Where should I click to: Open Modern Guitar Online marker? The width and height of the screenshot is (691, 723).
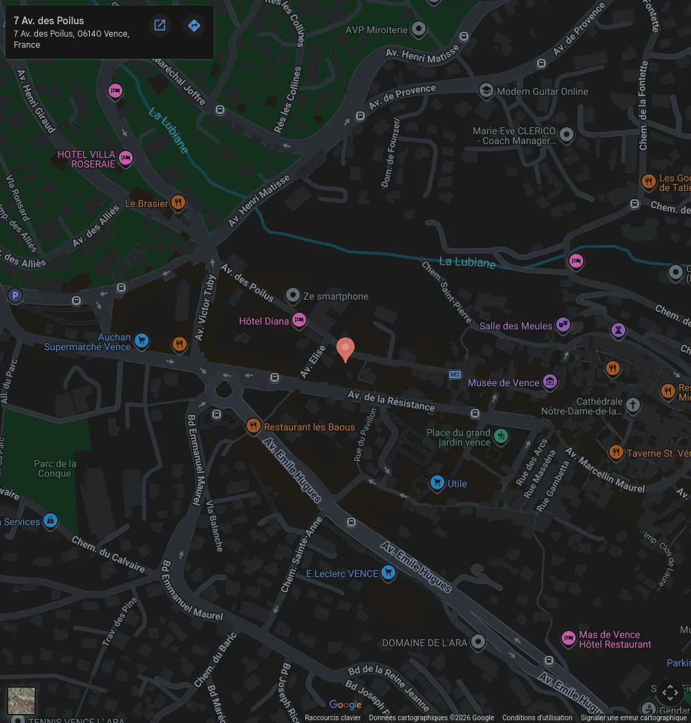pyautogui.click(x=486, y=91)
